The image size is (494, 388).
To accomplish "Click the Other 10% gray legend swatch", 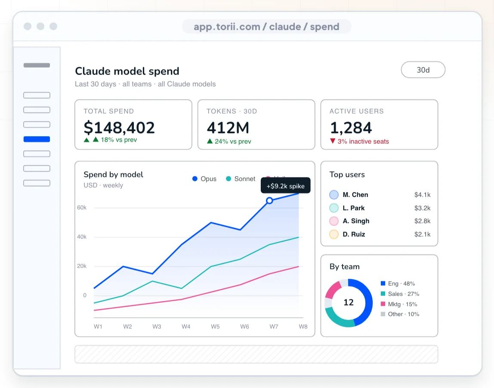I will [383, 314].
